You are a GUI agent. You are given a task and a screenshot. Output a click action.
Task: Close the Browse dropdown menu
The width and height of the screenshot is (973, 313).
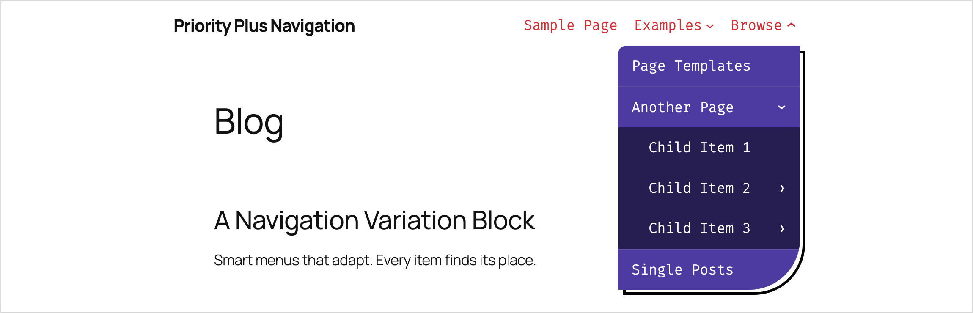click(756, 25)
